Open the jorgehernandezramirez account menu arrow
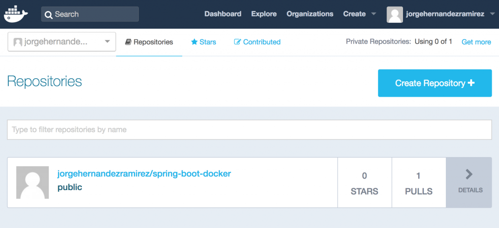Image resolution: width=499 pixels, height=228 pixels. [492, 14]
